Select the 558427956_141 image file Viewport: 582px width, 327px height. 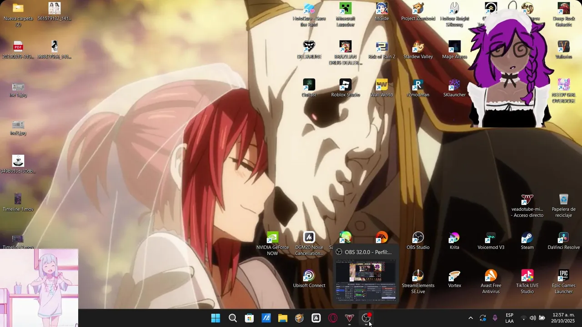[x=54, y=50]
